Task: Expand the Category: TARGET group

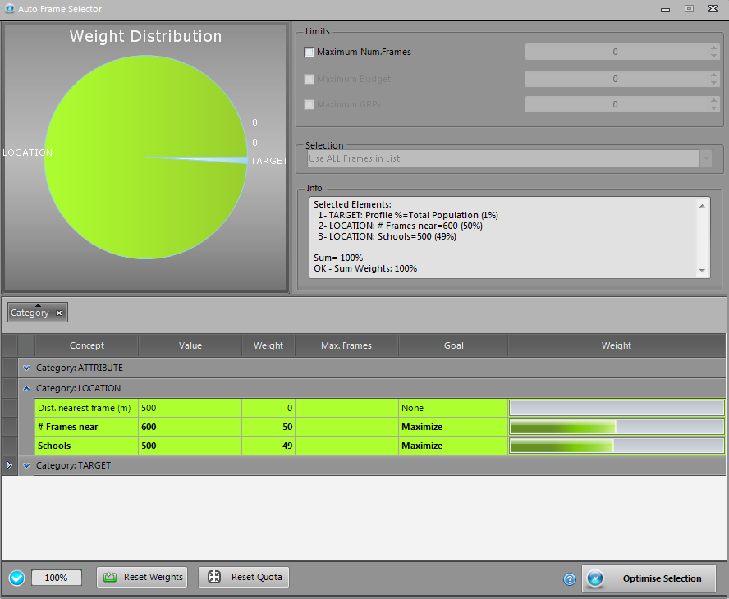Action: [27, 465]
